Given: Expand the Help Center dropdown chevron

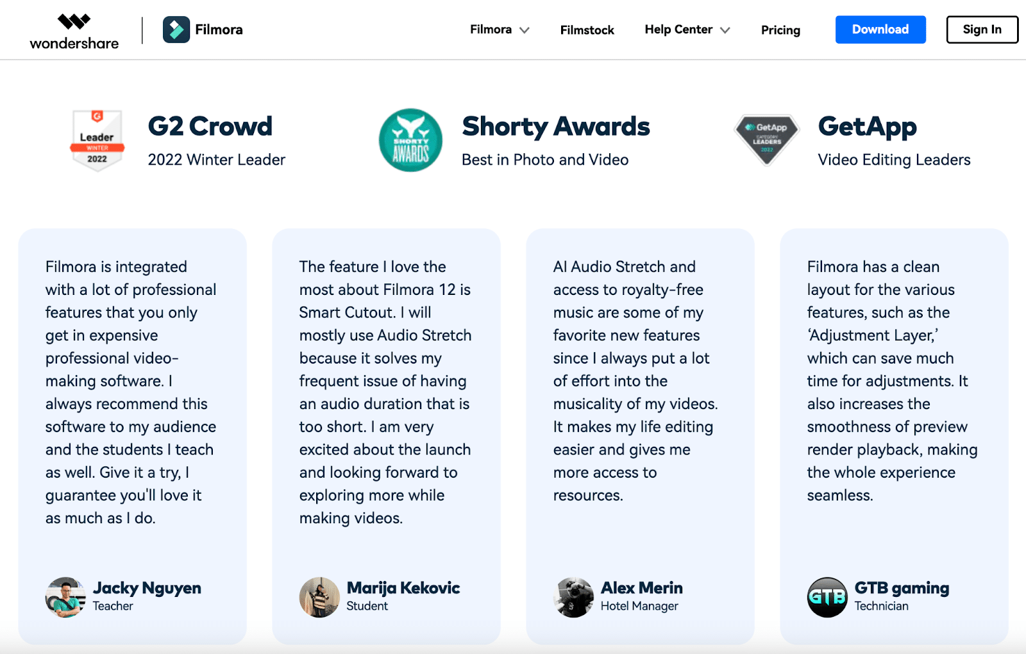Looking at the screenshot, I should [725, 30].
